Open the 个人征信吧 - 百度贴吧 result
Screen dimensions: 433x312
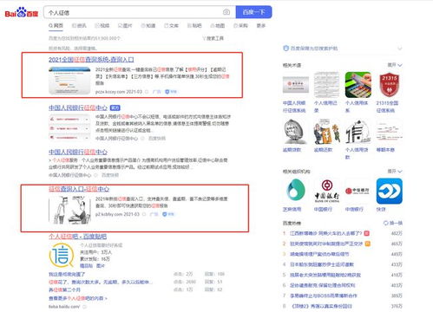tap(77, 237)
